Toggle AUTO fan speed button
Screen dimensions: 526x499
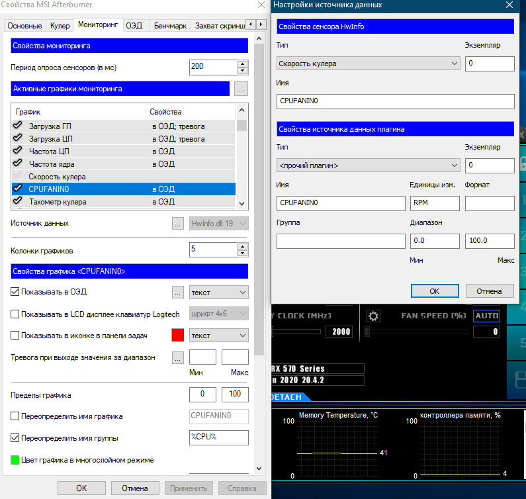coord(486,316)
